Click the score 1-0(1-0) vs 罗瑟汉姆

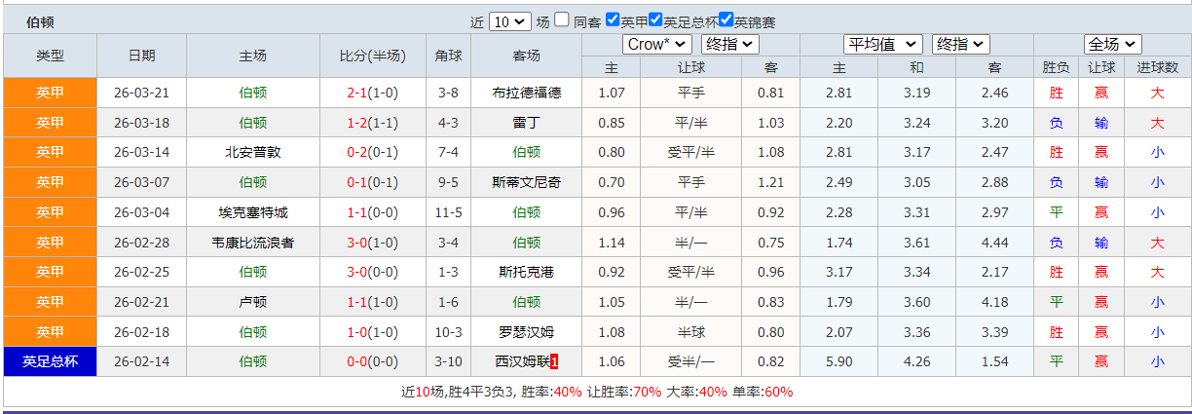tap(374, 331)
